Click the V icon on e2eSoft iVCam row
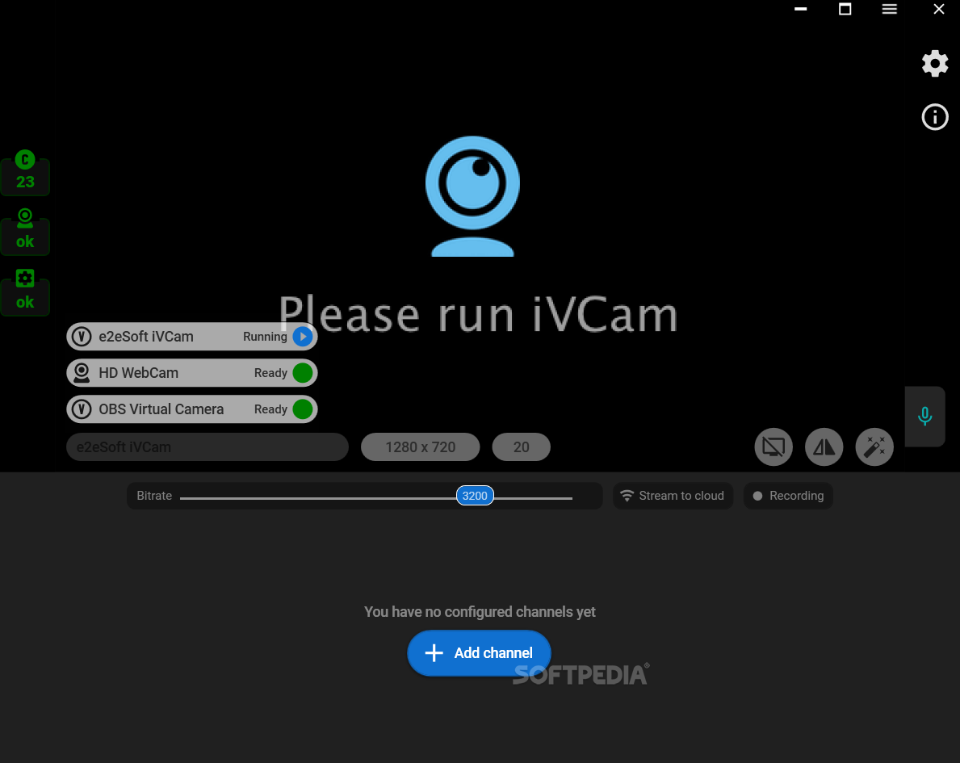The image size is (960, 763). click(x=82, y=337)
